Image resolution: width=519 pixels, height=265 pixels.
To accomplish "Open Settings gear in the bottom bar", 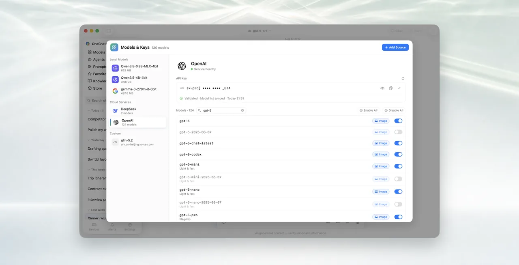I will coord(130,227).
